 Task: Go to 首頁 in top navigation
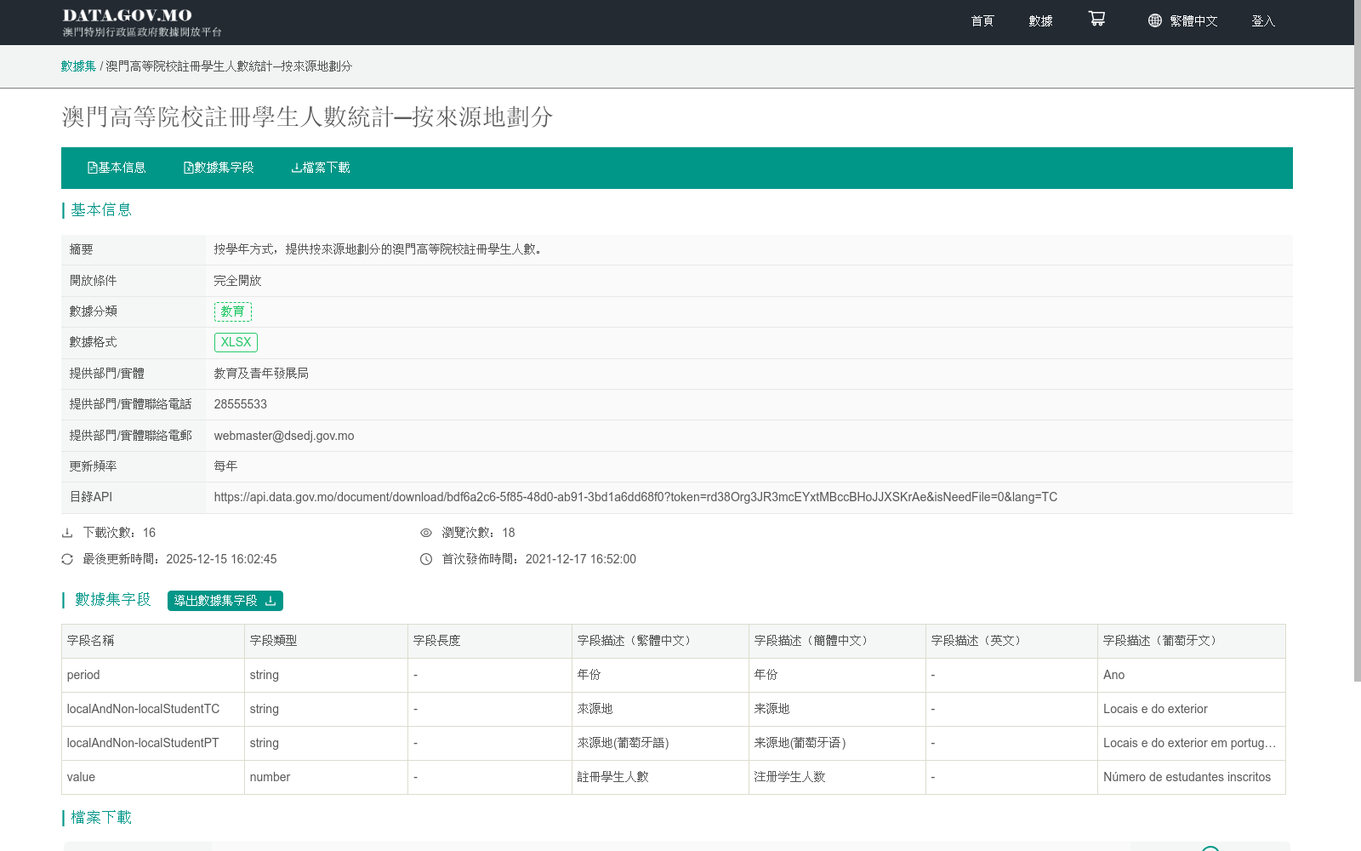[982, 20]
